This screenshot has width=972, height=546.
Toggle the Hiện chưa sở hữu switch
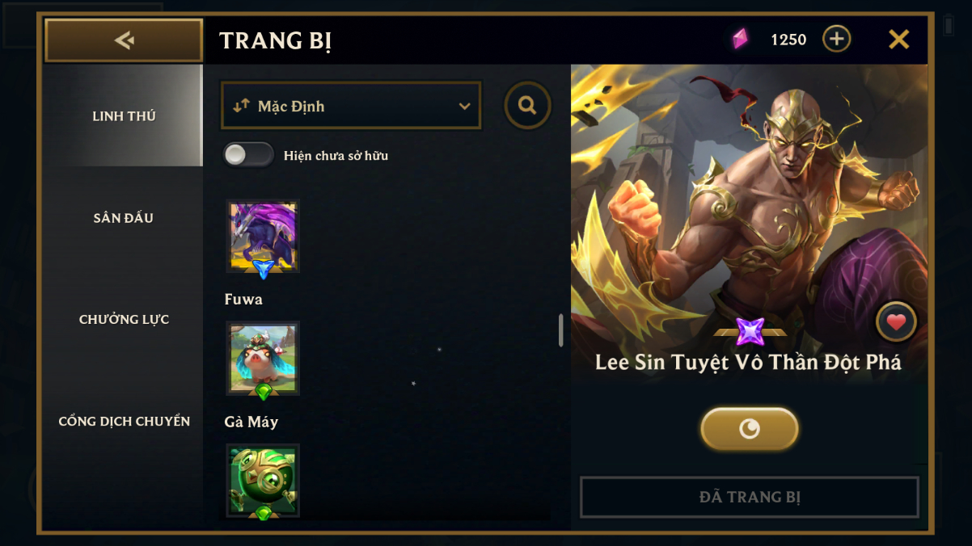pos(248,155)
